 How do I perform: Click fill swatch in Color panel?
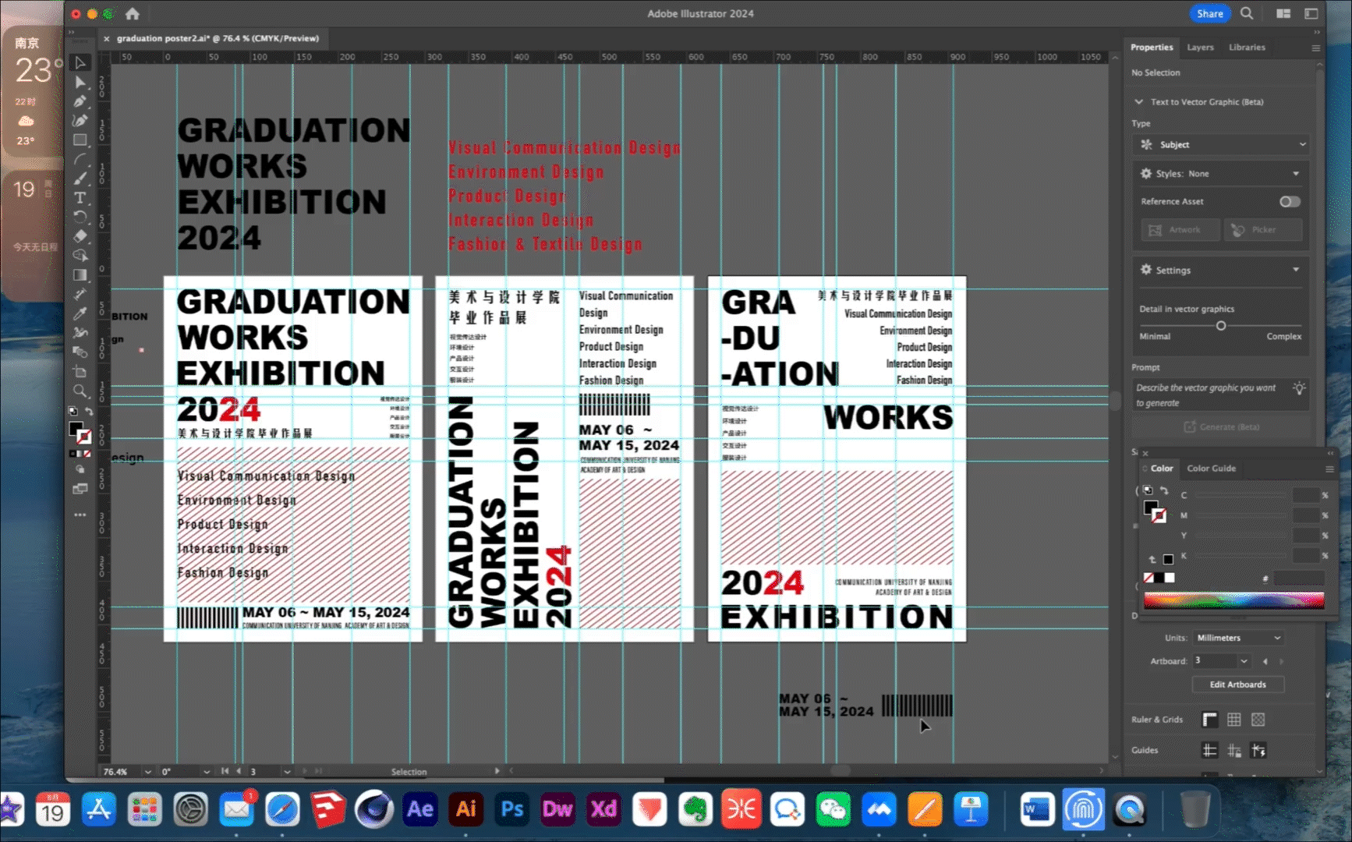[x=1150, y=508]
